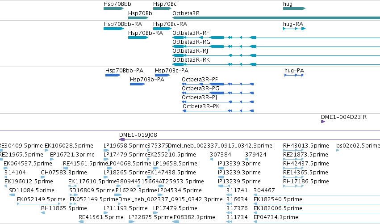Select the Octbeta3R-RF transcript label
Screen dimensions: 380x224
coord(191,33)
